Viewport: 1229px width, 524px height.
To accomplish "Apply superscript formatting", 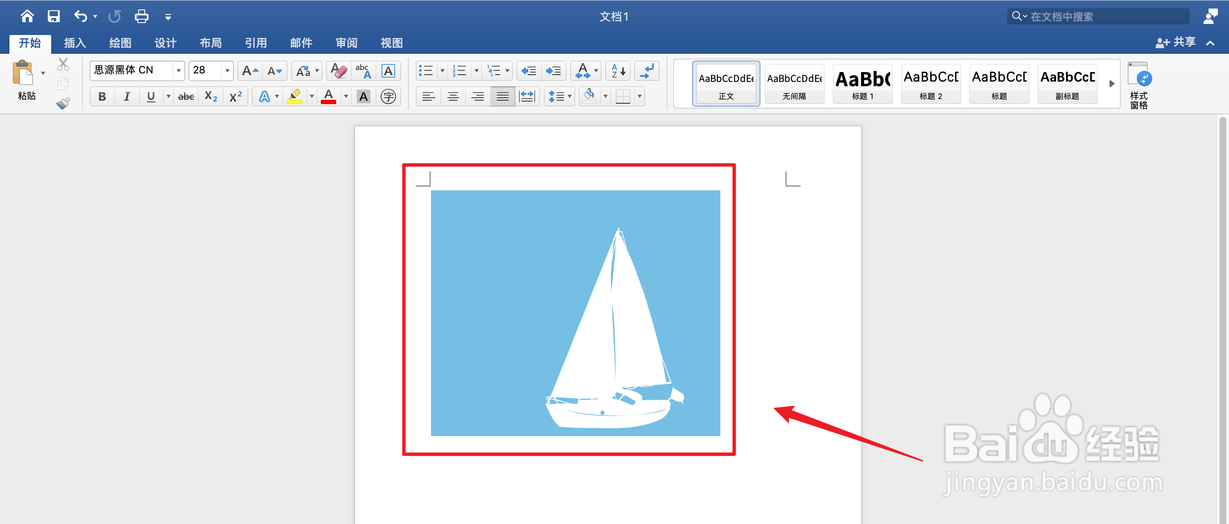I will coord(235,96).
